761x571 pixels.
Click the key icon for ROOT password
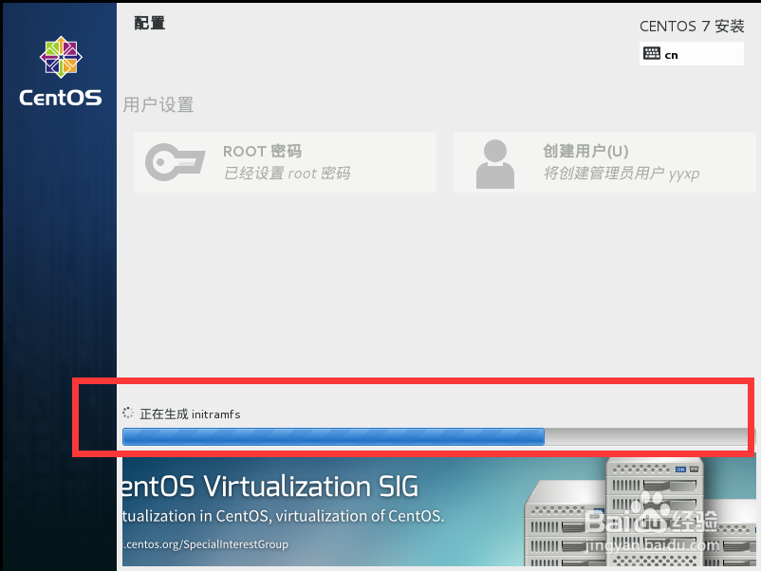tap(176, 161)
